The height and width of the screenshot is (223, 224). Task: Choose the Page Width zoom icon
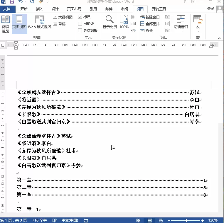(x=133, y=30)
